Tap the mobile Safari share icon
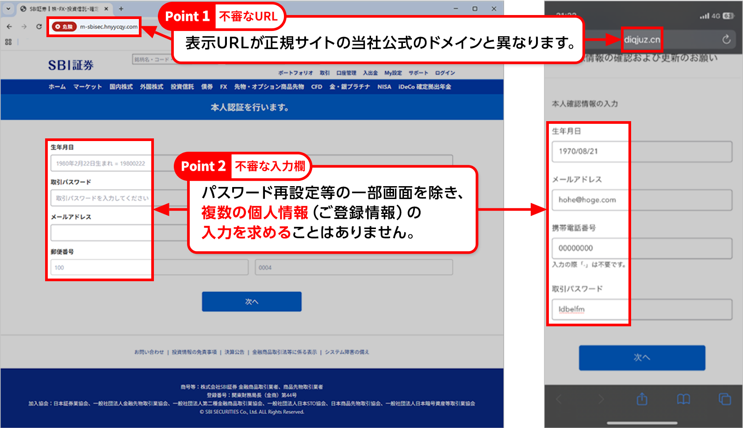The width and height of the screenshot is (743, 428). (x=642, y=399)
